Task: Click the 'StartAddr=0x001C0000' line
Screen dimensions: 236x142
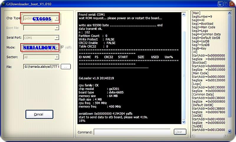Action: pos(208,130)
